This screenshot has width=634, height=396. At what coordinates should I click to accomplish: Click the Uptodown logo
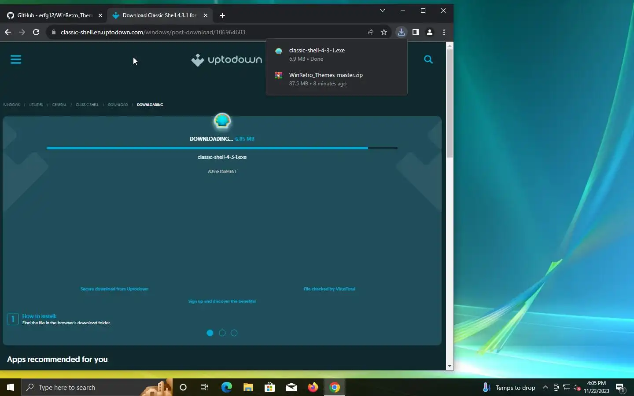click(227, 60)
